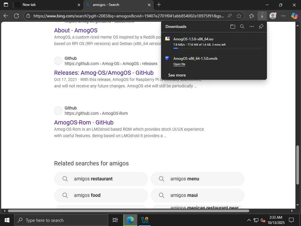Open the About - AmogOS result
This screenshot has height=226, width=301.
(76, 30)
